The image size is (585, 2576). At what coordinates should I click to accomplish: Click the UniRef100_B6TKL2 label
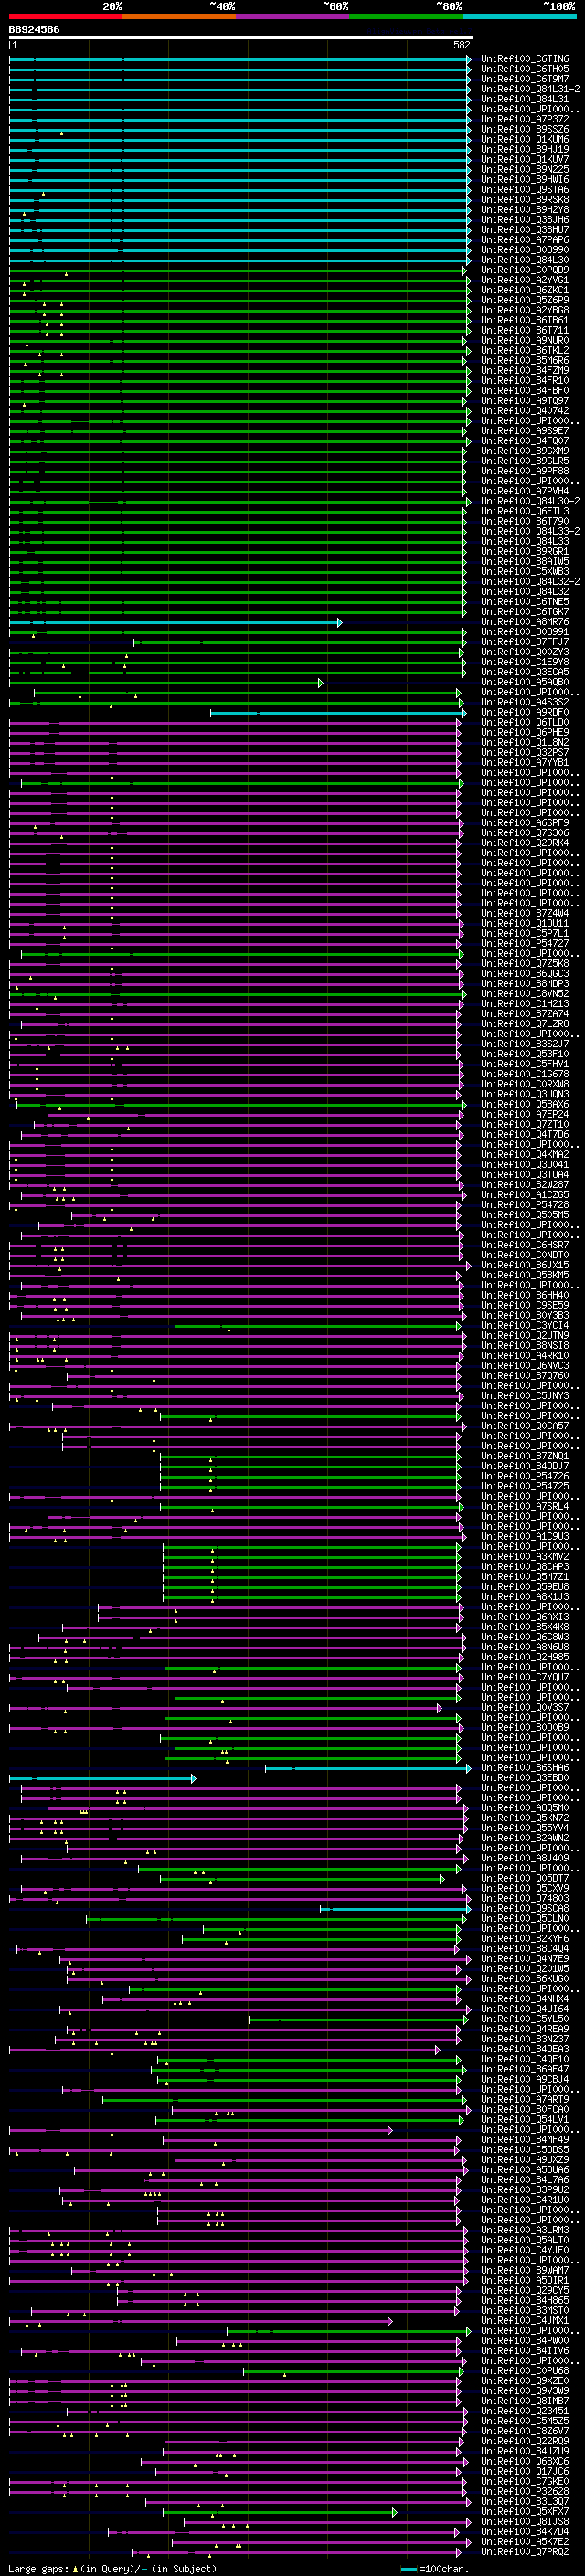pyautogui.click(x=525, y=350)
